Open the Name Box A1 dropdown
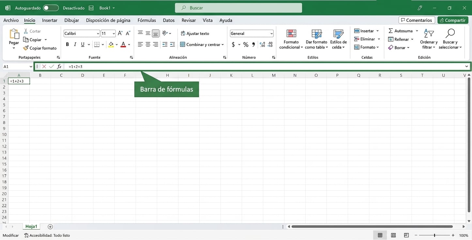This screenshot has width=472, height=240. 31,67
